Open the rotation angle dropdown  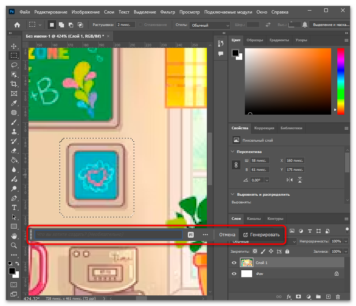click(267, 180)
